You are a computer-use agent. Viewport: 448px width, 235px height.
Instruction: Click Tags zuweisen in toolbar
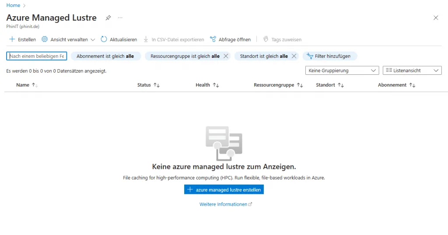click(x=282, y=39)
